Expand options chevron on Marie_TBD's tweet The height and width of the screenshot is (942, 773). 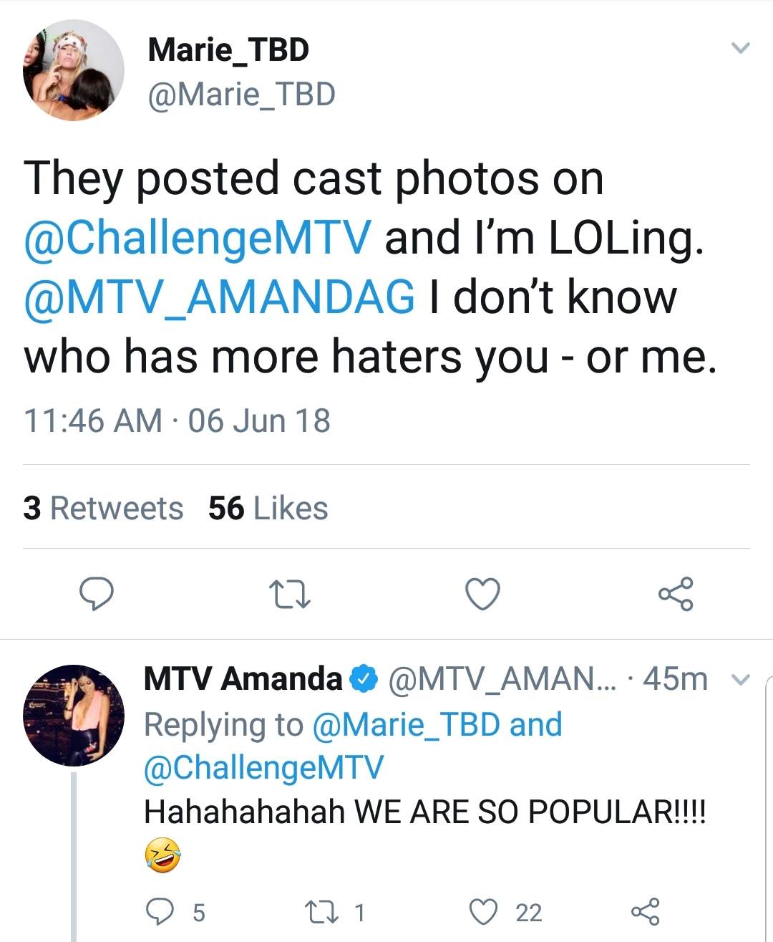pyautogui.click(x=740, y=48)
